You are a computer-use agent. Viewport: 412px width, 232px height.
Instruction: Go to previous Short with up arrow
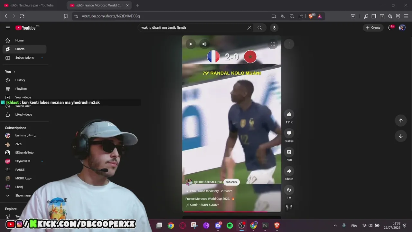[x=401, y=121]
